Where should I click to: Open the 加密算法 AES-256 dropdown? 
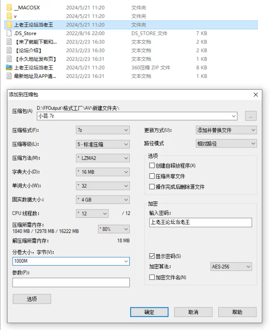231,267
